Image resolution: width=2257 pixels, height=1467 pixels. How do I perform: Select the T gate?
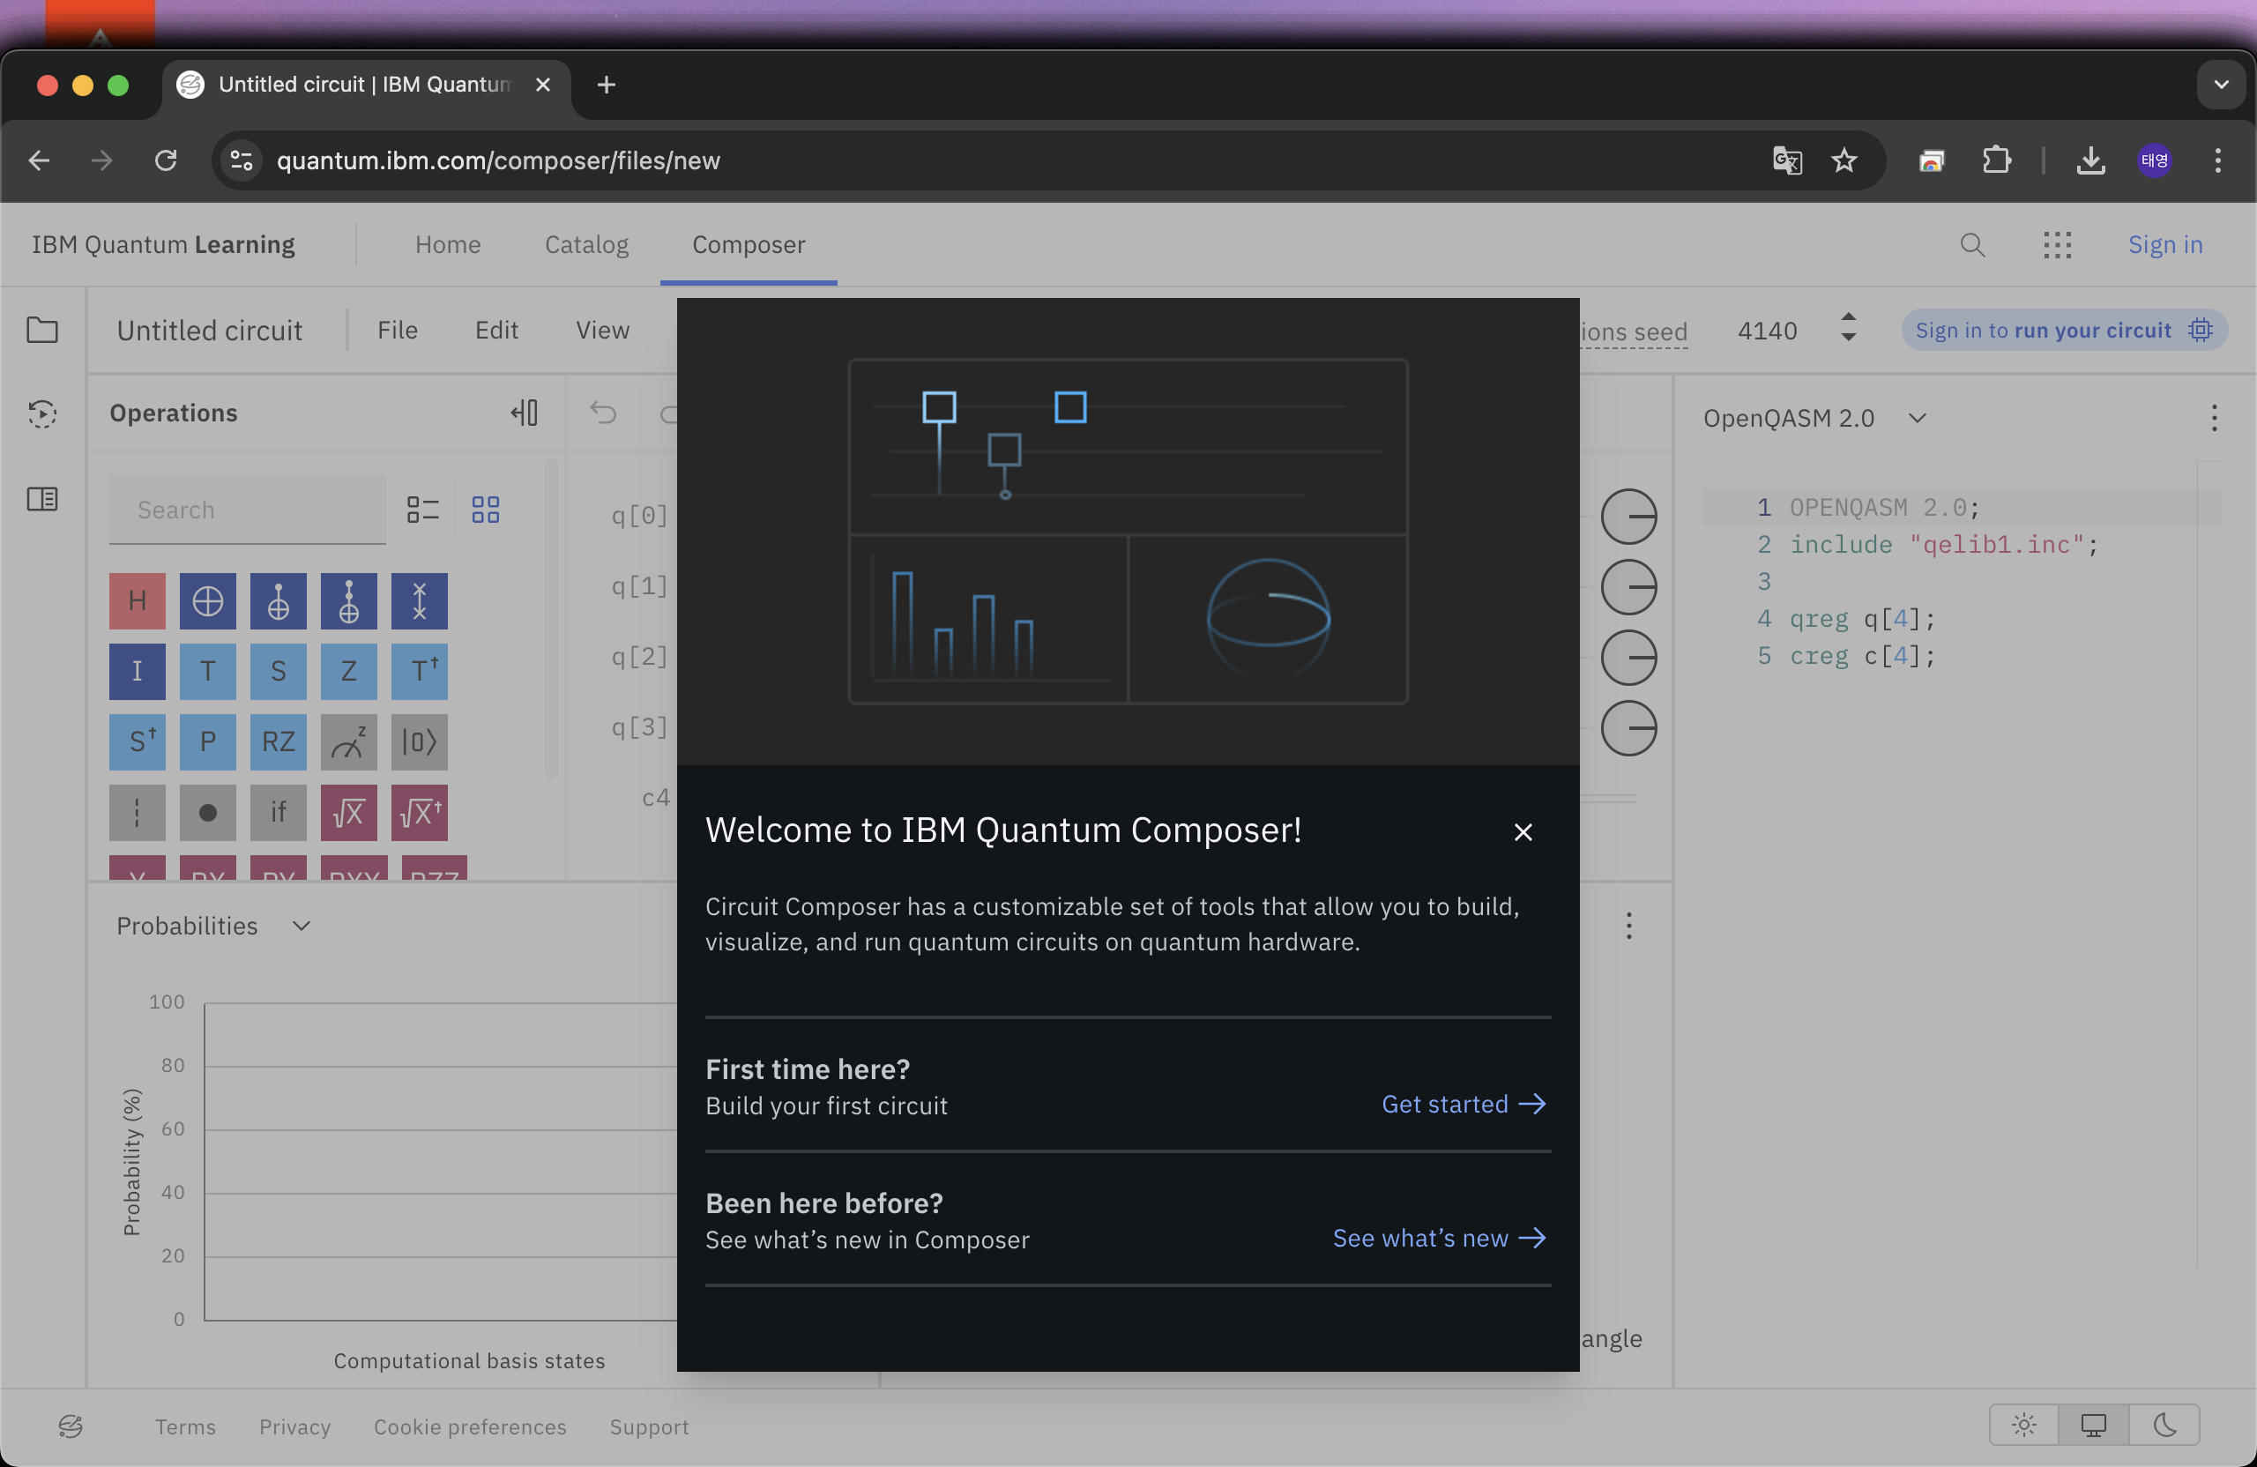click(208, 672)
